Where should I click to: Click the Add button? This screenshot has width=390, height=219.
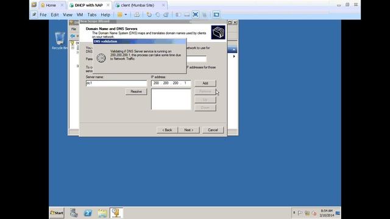tap(205, 83)
